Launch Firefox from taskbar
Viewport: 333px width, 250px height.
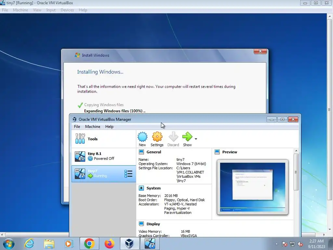click(x=109, y=243)
